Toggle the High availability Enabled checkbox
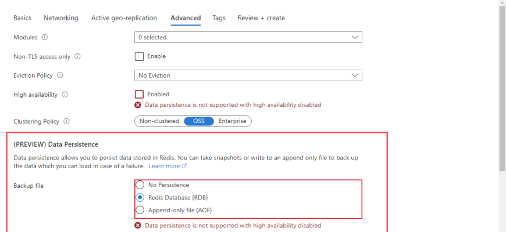 [x=139, y=94]
